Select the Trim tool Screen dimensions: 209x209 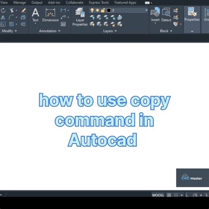(x=12, y=10)
